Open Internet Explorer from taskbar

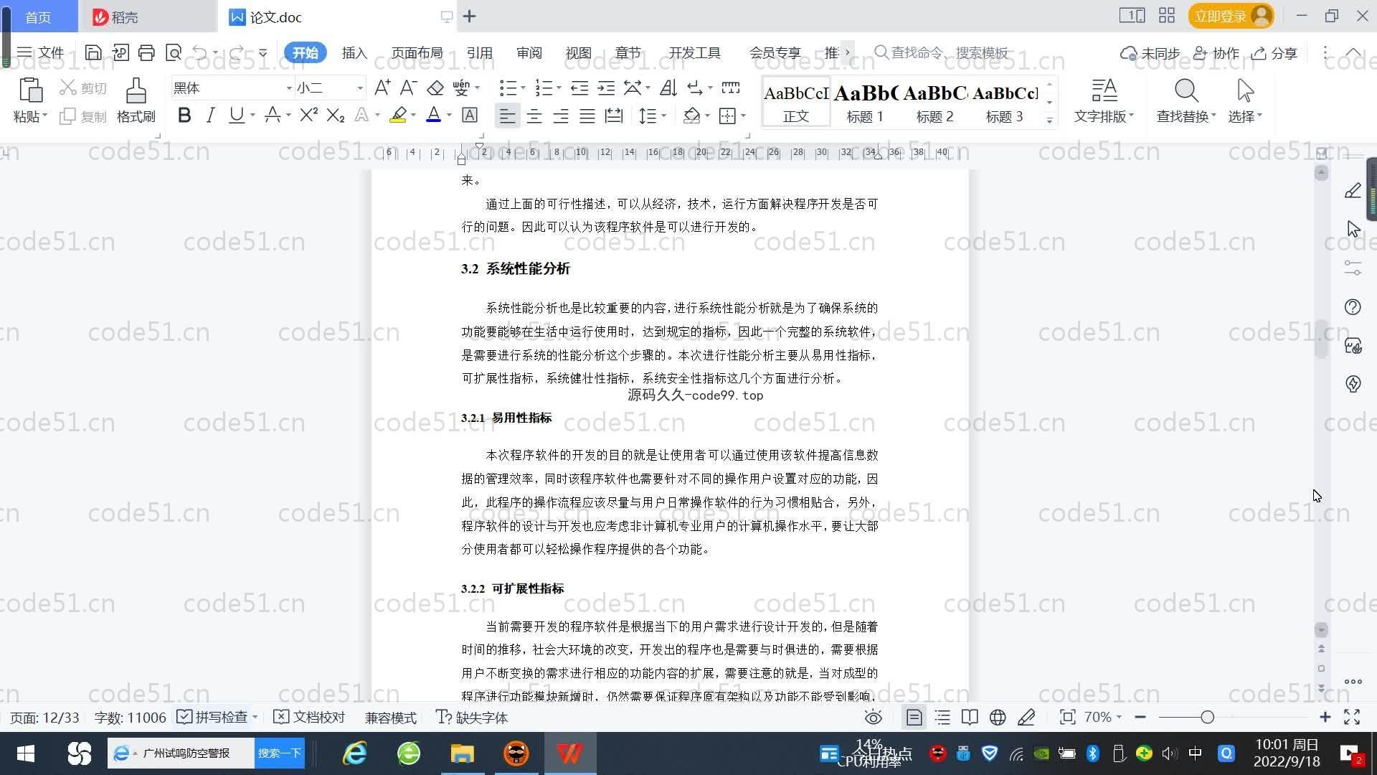click(x=354, y=753)
